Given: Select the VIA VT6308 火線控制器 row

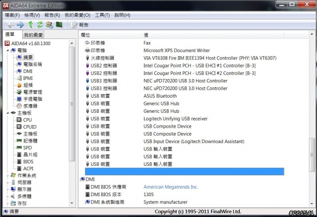Looking at the screenshot, I should 184,58.
